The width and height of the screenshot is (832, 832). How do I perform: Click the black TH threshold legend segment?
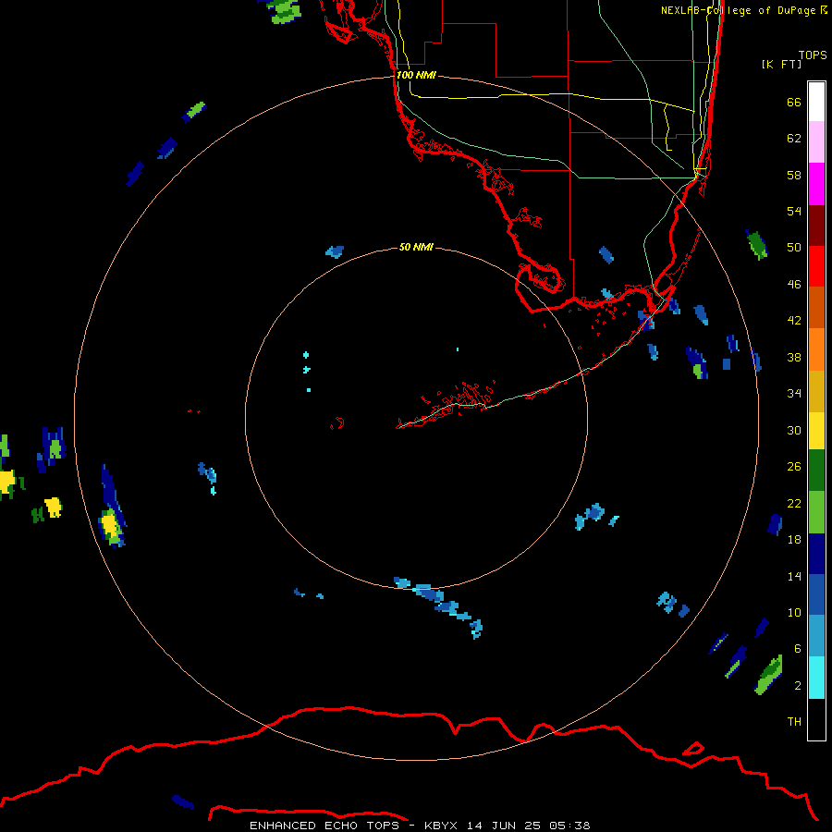[x=816, y=719]
